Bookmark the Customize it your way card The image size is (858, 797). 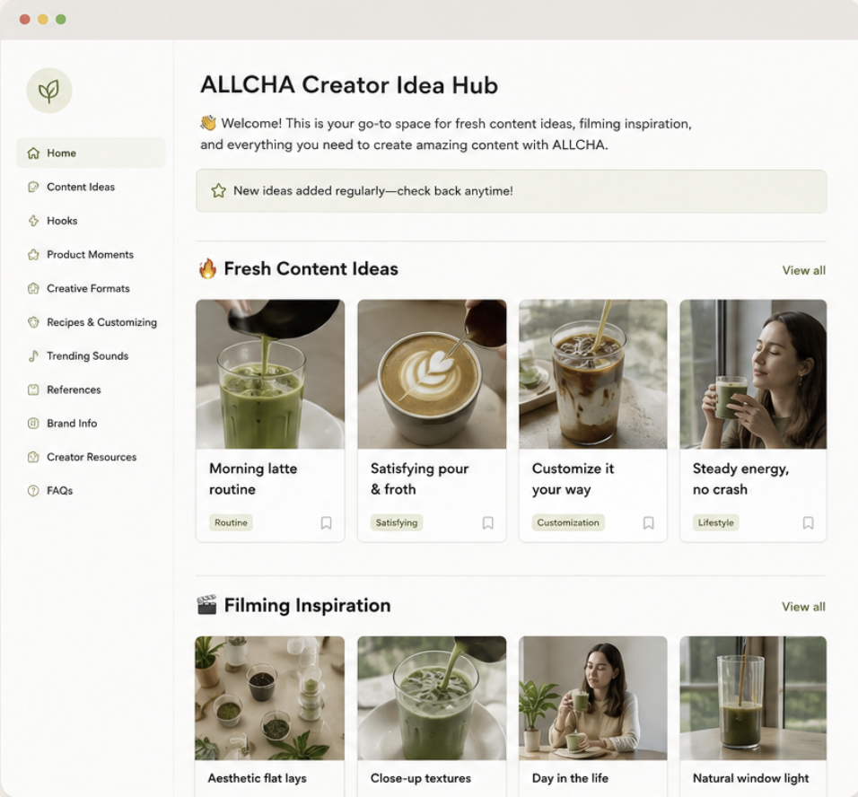[648, 522]
